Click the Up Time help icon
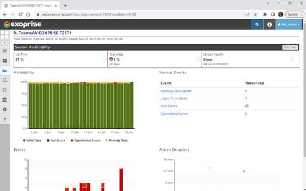Image resolution: width=306 pixels, height=191 pixels. pos(104,59)
